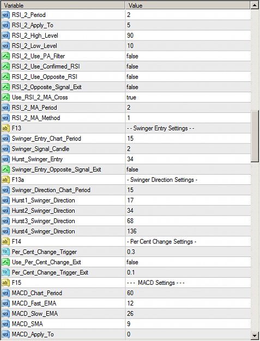
Task: Click the '- - - MACD Settings - - -' value
Action: pyautogui.click(x=156, y=283)
